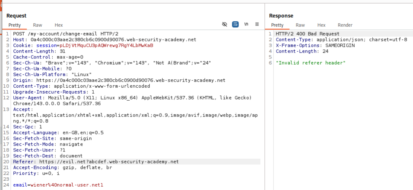This screenshot has width=413, height=190.
Task: Click the email parameter in request body
Action: point(58,185)
